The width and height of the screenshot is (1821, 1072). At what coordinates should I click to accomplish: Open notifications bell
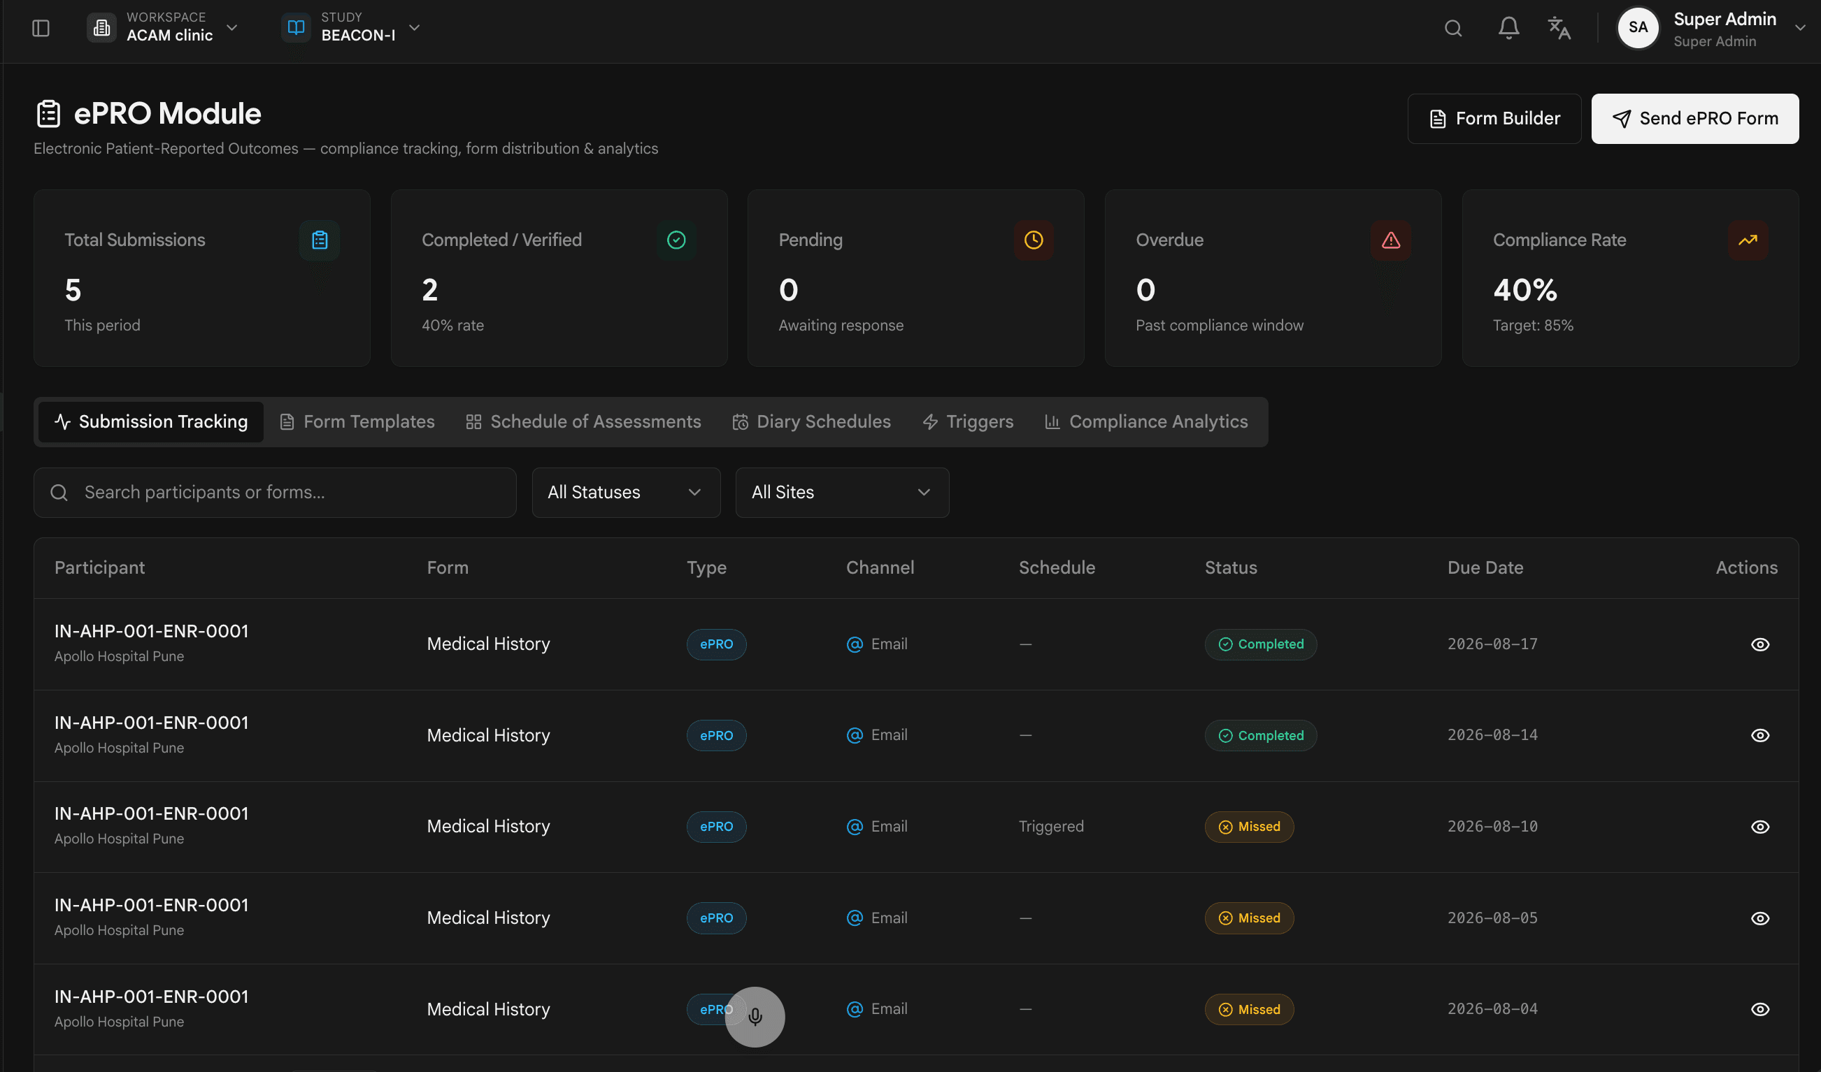coord(1508,28)
